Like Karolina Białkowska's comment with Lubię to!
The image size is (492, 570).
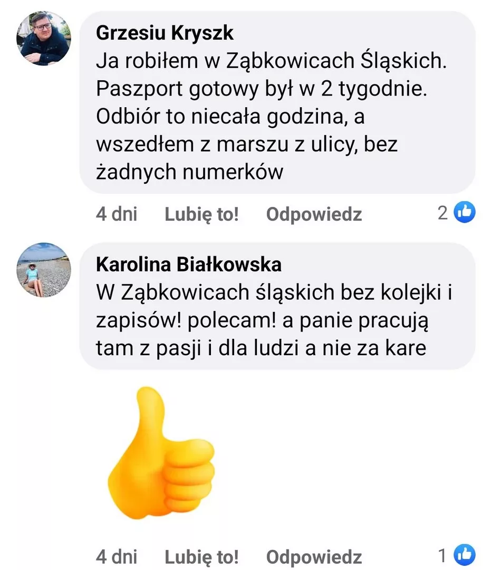201,557
